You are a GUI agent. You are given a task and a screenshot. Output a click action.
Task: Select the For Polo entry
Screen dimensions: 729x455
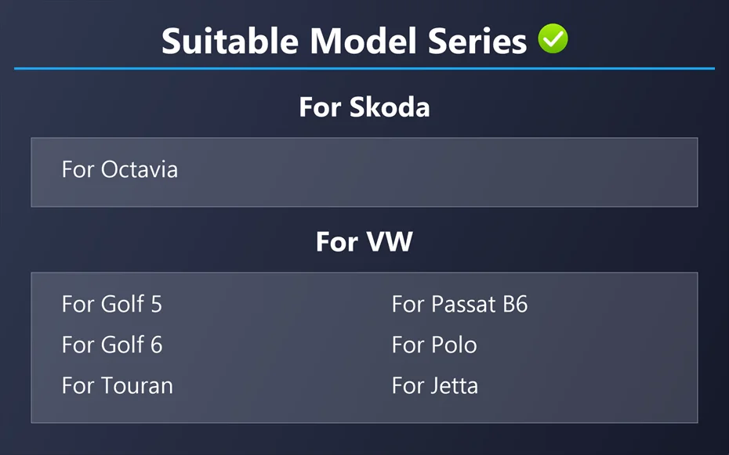tap(434, 345)
